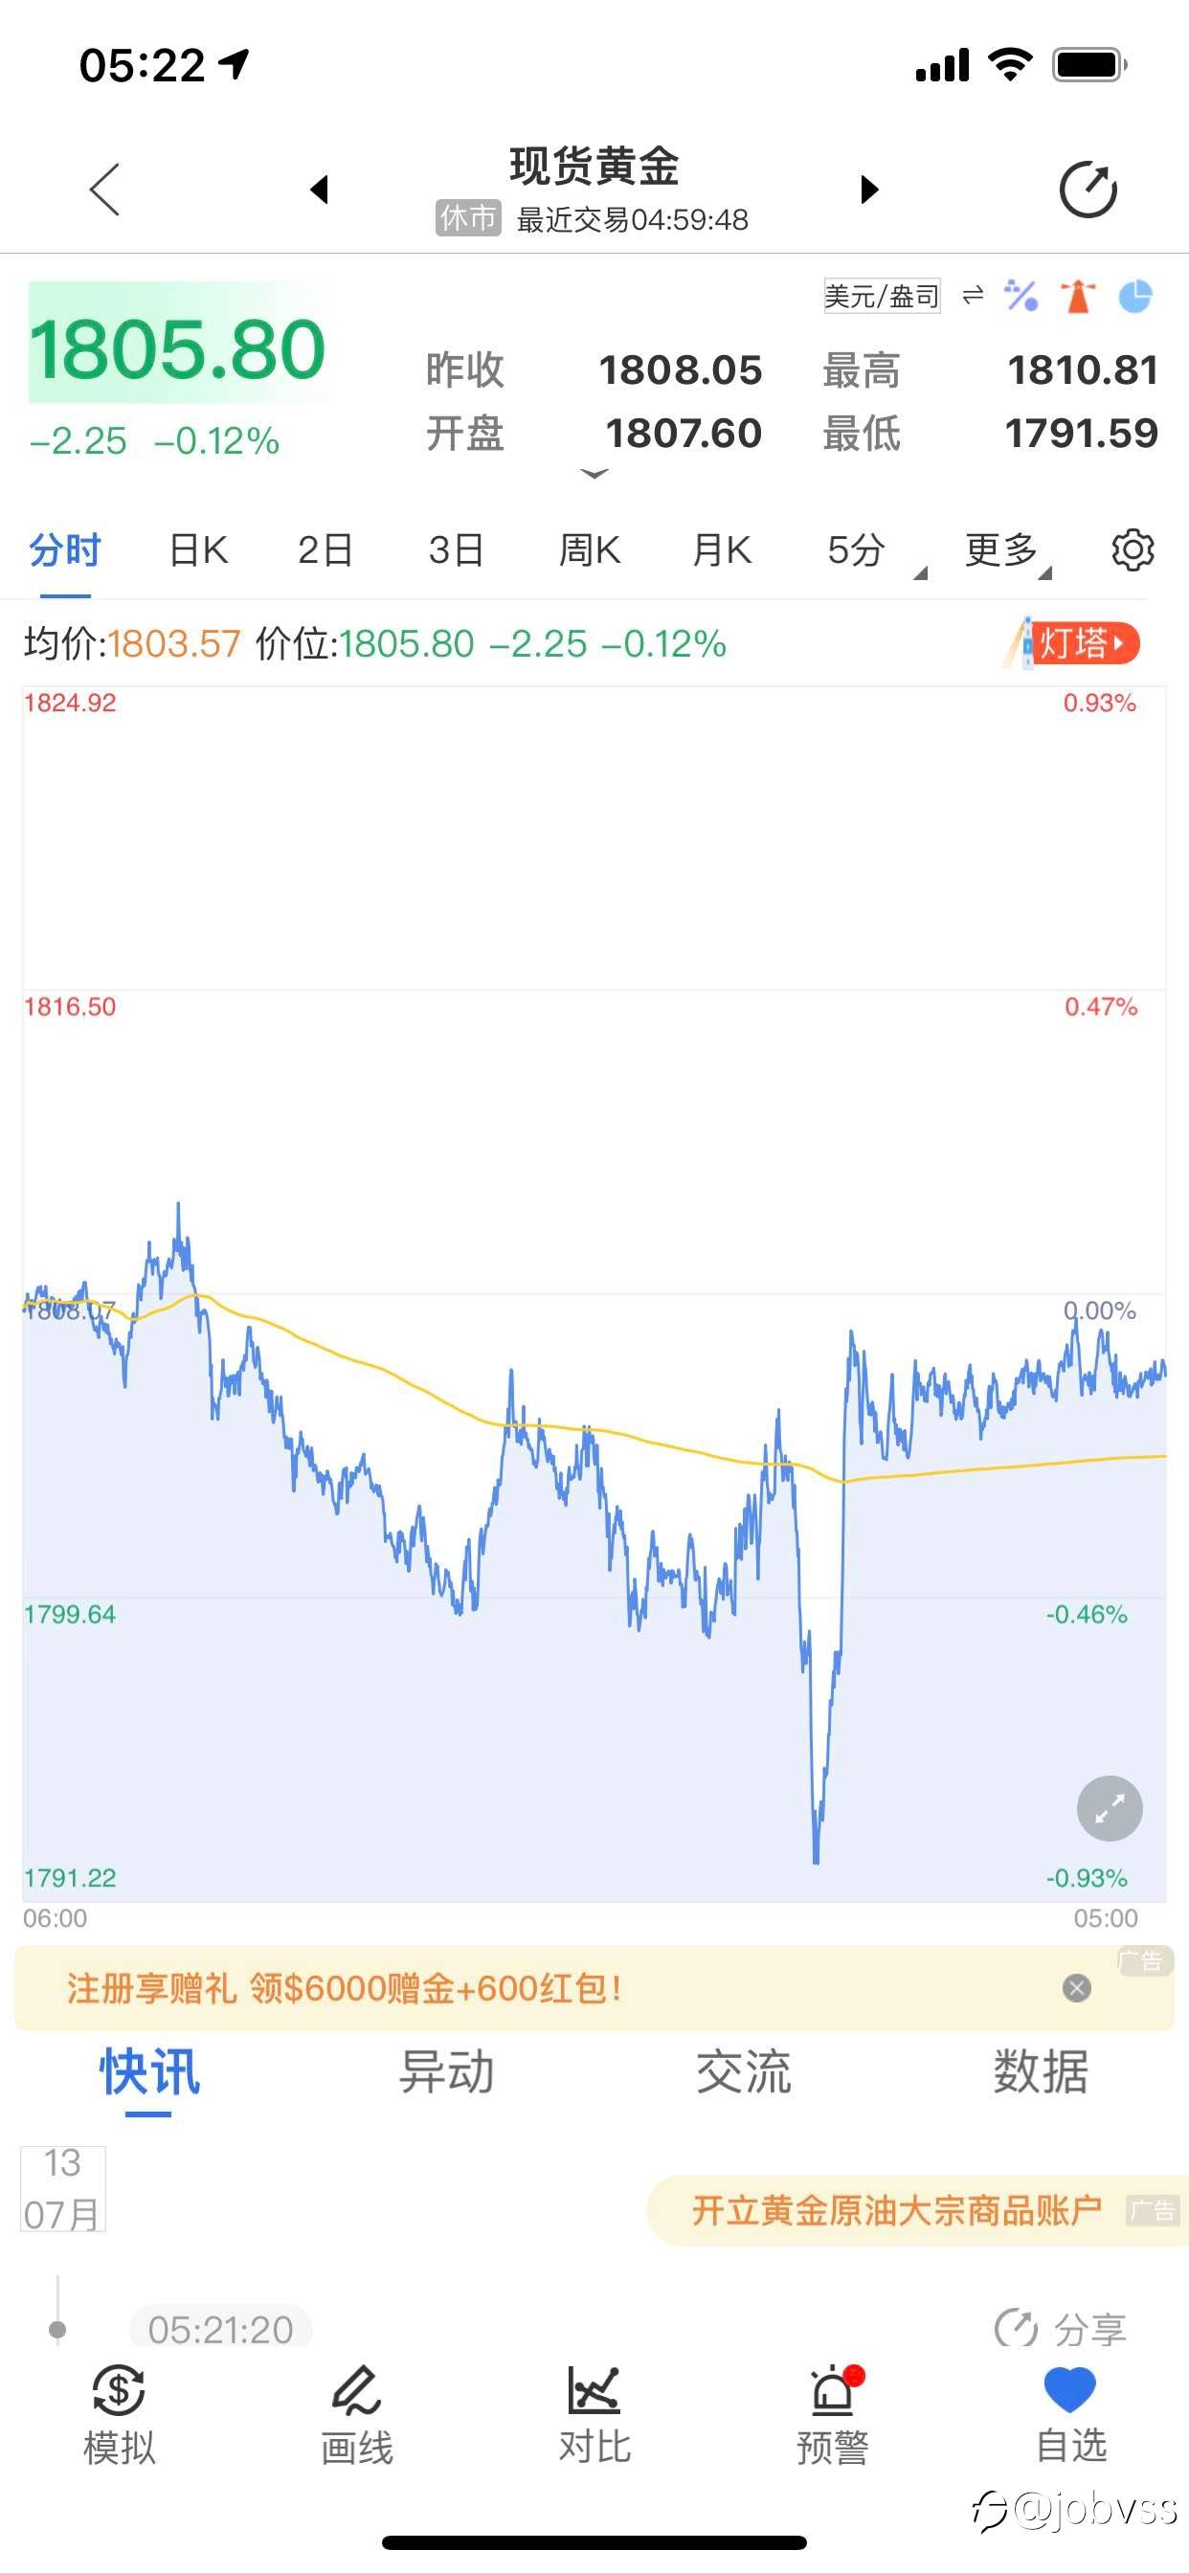Screen dimensions: 1189x2573
Task: Open the lighthouse icon near the price
Action: 1078,296
